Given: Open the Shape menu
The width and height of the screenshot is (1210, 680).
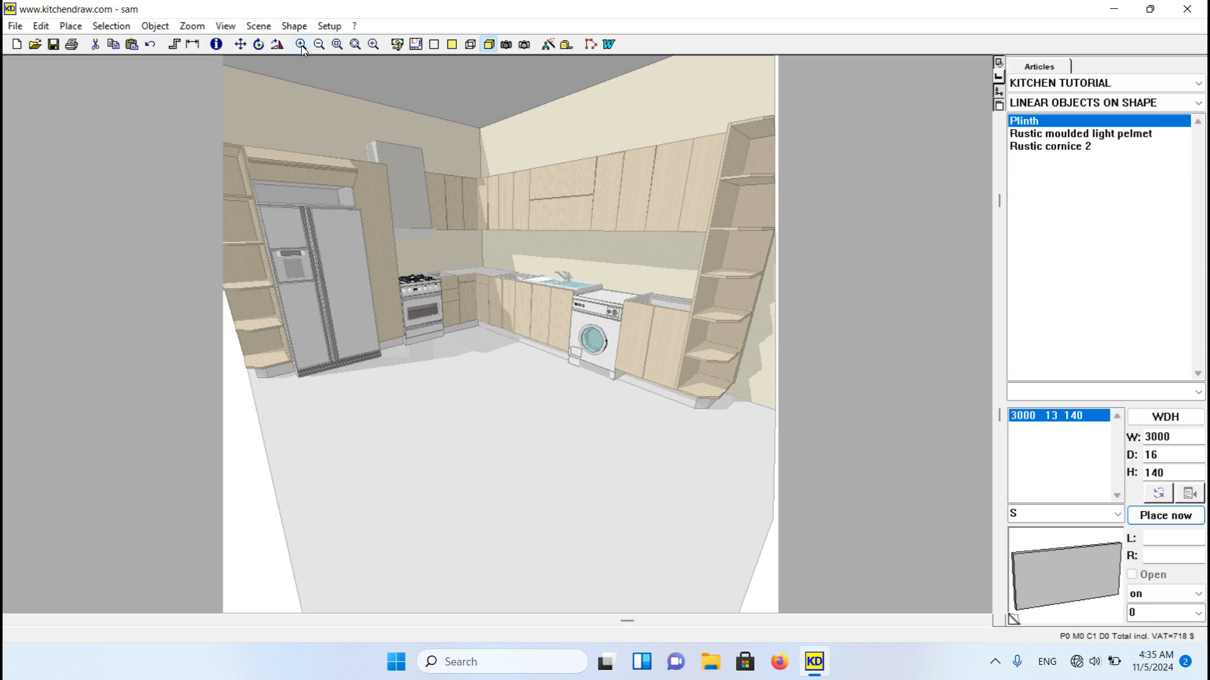Looking at the screenshot, I should (x=294, y=26).
